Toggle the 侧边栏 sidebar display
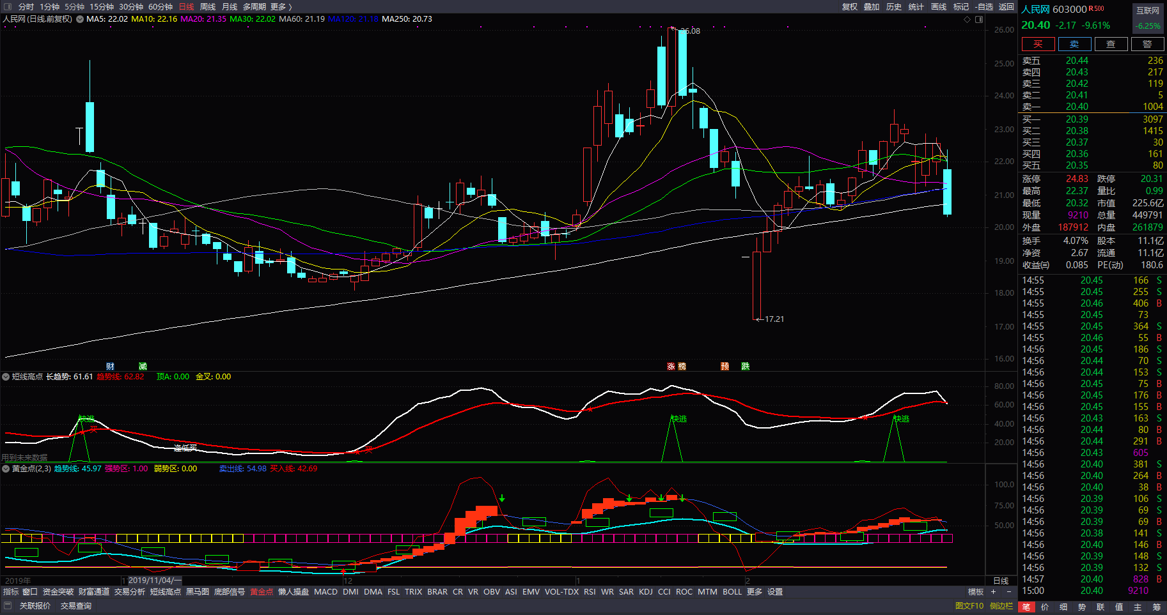 click(1001, 605)
